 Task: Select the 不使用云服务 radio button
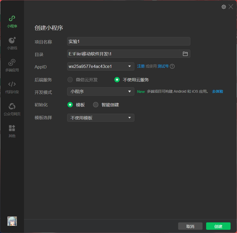click(x=117, y=80)
